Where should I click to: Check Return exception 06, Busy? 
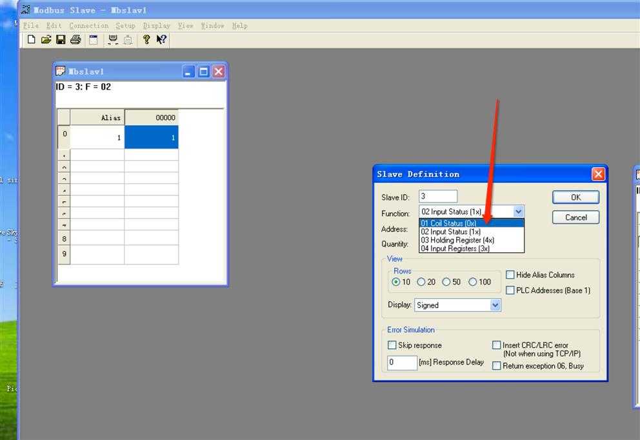(x=496, y=366)
